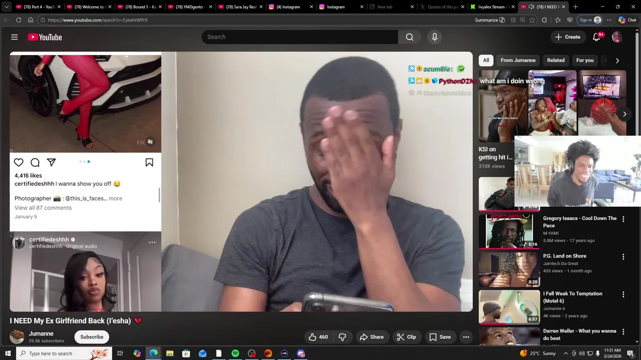Switch to Part 4 browser tab
641x360 pixels.
click(x=38, y=7)
